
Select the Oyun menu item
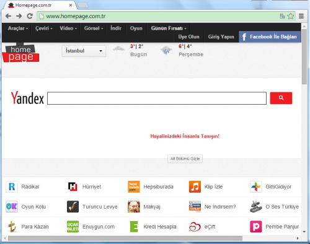point(136,28)
